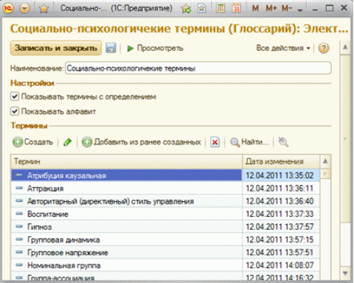The height and width of the screenshot is (283, 354).
Task: Click Создать to create a new term
Action: click(x=32, y=142)
